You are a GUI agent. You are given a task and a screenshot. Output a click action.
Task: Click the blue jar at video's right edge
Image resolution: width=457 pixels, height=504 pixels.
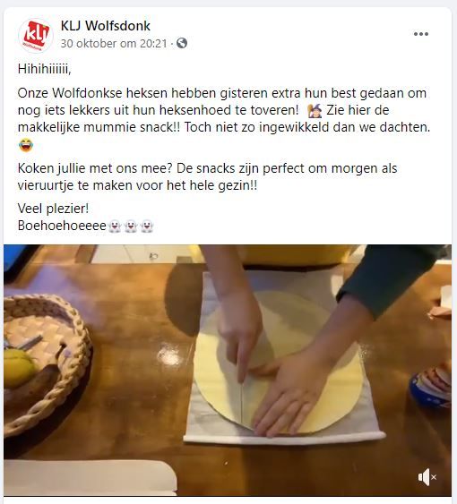(x=431, y=386)
